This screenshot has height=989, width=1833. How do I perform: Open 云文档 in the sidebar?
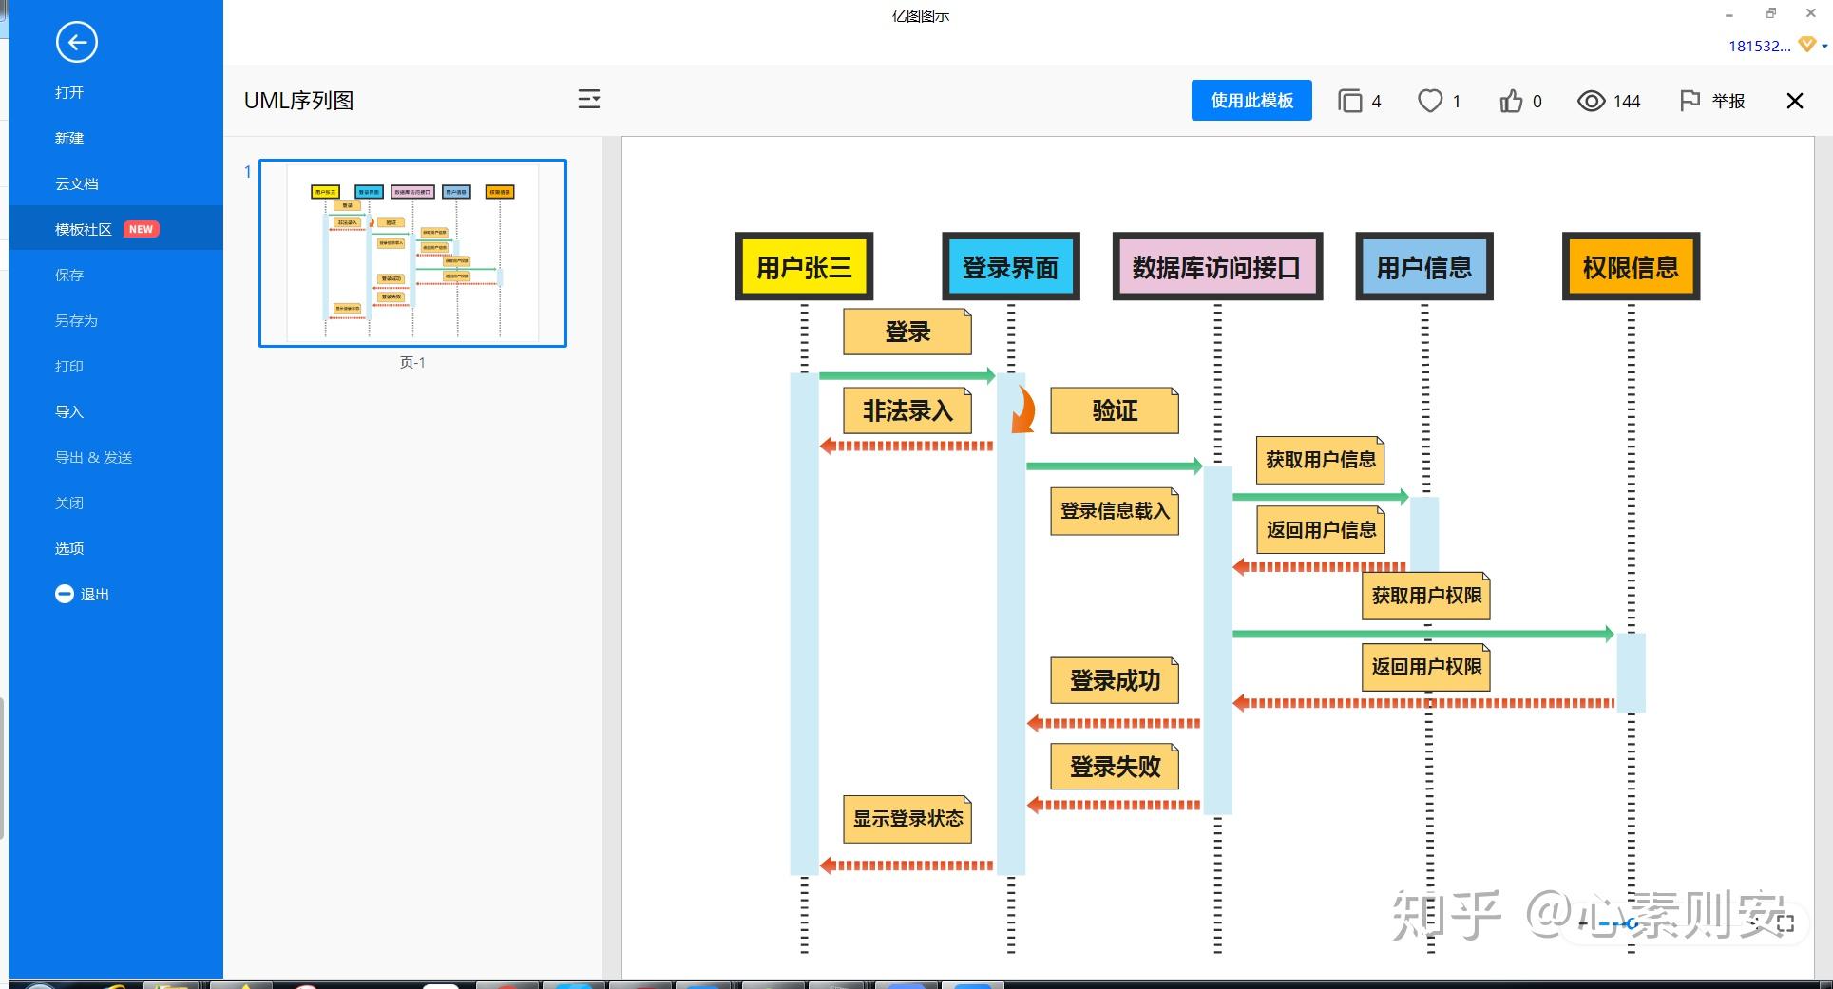pos(77,183)
